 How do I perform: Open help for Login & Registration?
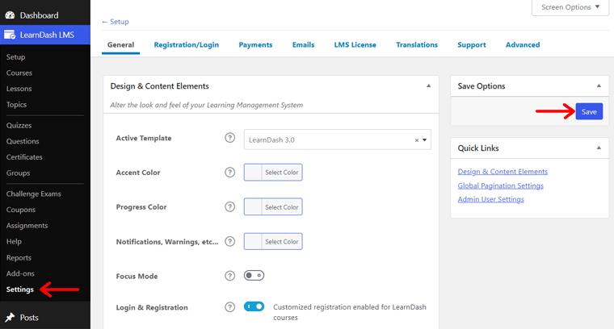coord(230,307)
